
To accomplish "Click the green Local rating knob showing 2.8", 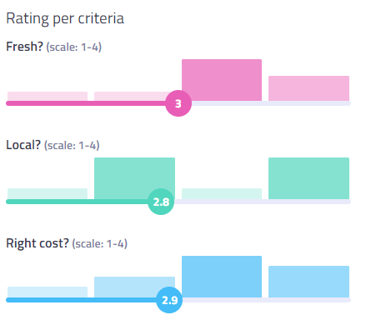I will [x=161, y=202].
